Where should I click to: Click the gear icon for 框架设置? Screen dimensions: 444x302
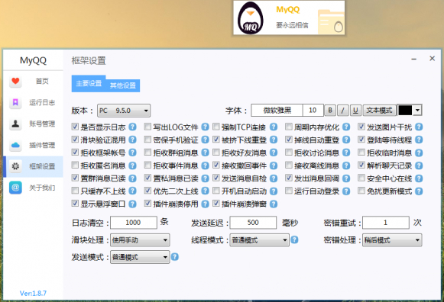coord(15,166)
